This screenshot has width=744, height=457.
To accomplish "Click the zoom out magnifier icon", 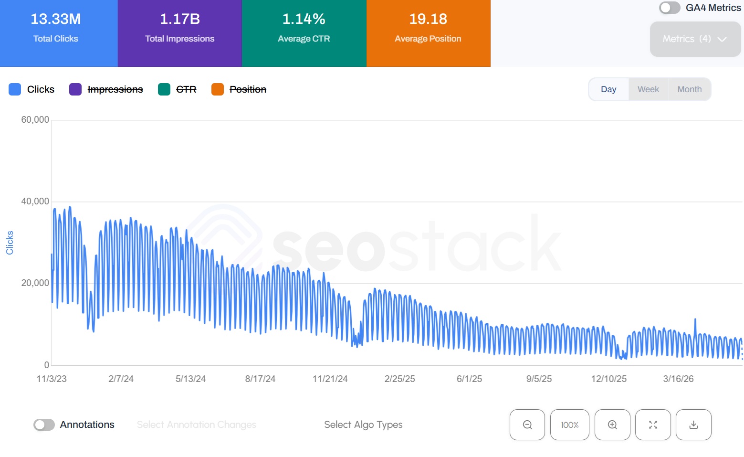I will coord(527,425).
